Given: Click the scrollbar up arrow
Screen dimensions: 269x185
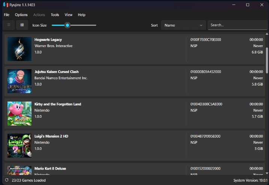Looking at the screenshot, I should pos(267,34).
